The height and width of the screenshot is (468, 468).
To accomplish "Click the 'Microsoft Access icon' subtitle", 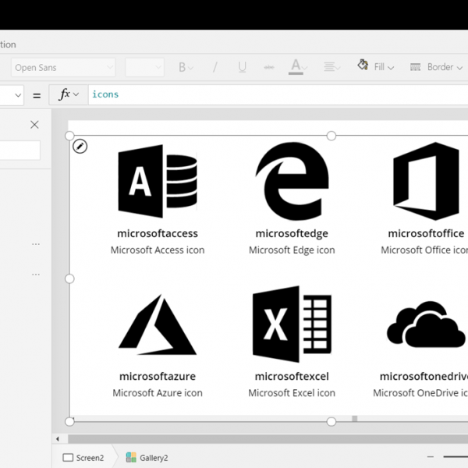I will click(158, 250).
